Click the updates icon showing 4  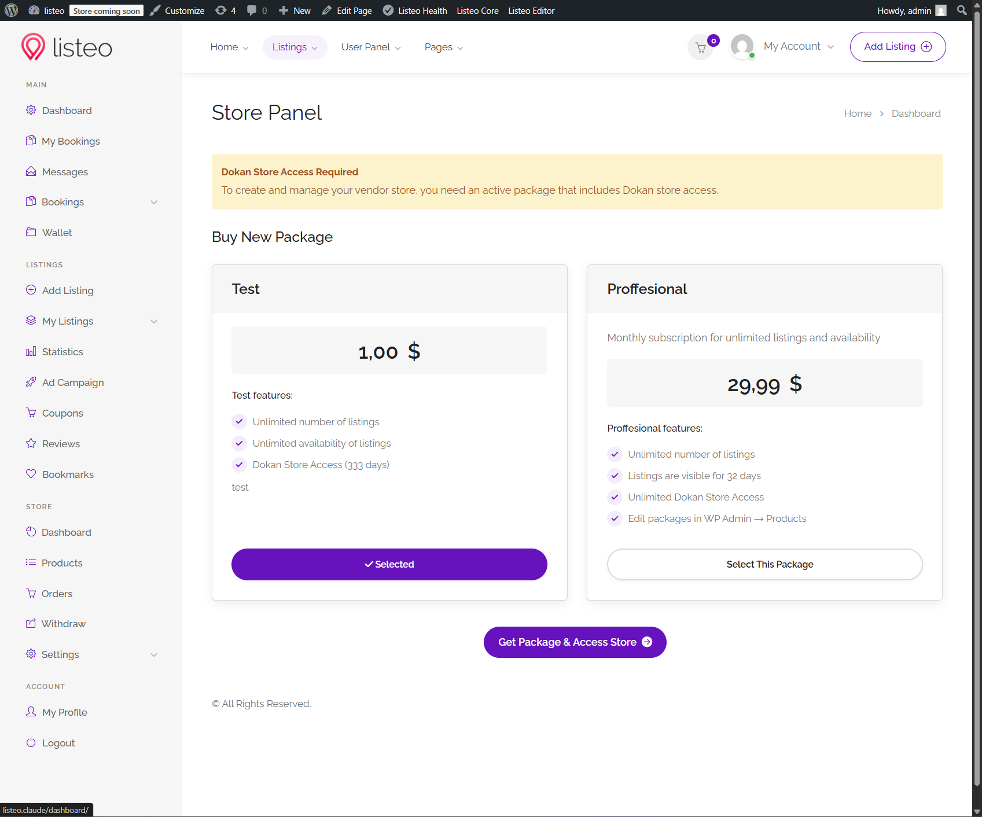[225, 10]
